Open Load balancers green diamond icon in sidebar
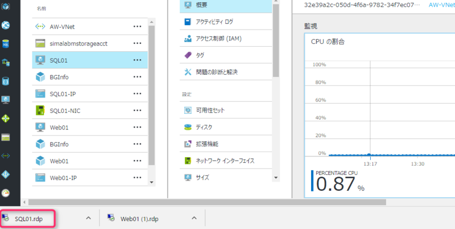 click(6, 118)
